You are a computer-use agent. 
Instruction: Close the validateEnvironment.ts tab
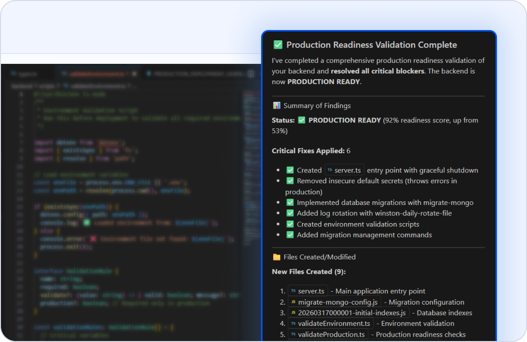click(x=134, y=74)
